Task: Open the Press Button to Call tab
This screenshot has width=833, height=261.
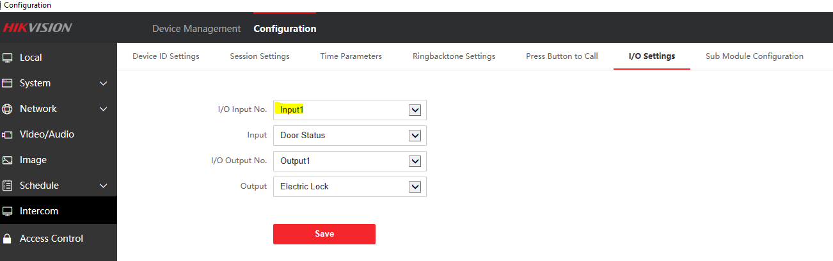Action: pyautogui.click(x=562, y=56)
